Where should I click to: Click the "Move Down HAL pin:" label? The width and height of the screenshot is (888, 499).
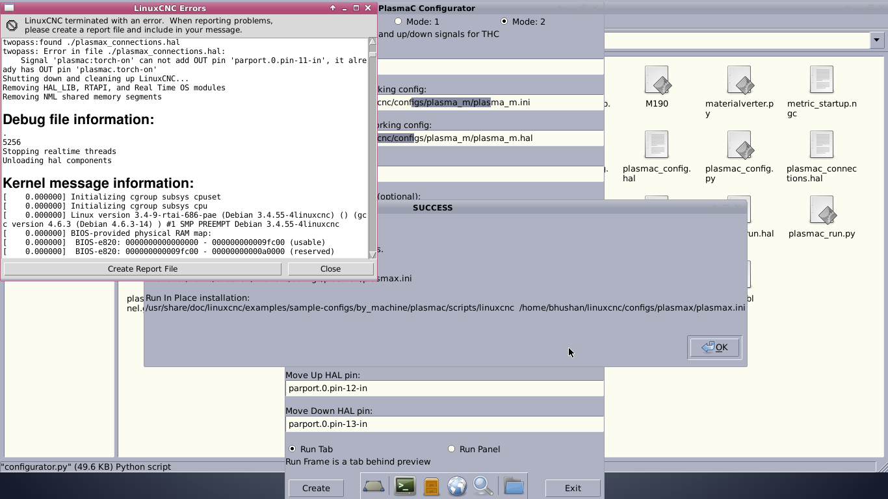point(329,411)
